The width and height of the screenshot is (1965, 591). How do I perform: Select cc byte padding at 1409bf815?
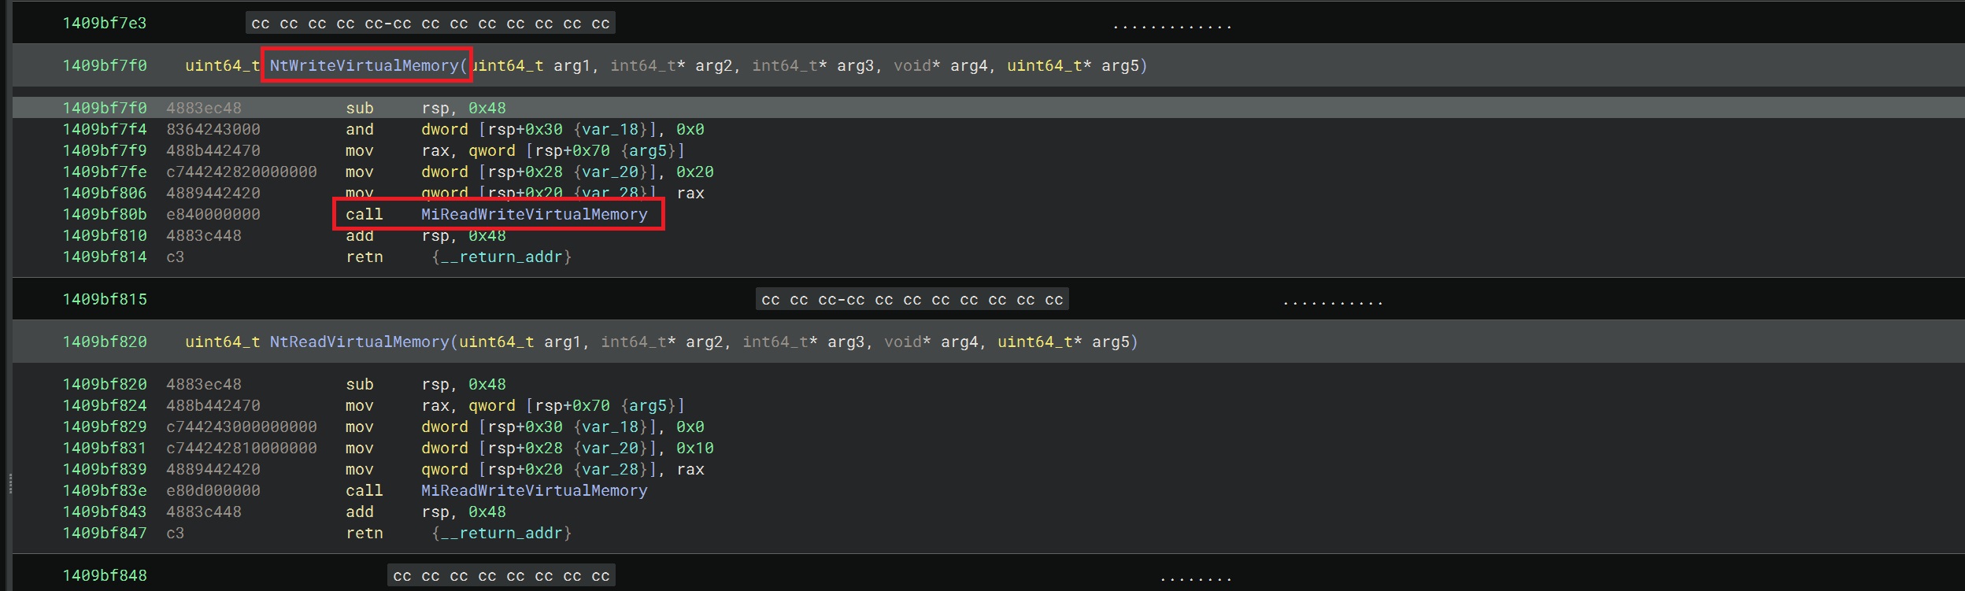pos(912,300)
